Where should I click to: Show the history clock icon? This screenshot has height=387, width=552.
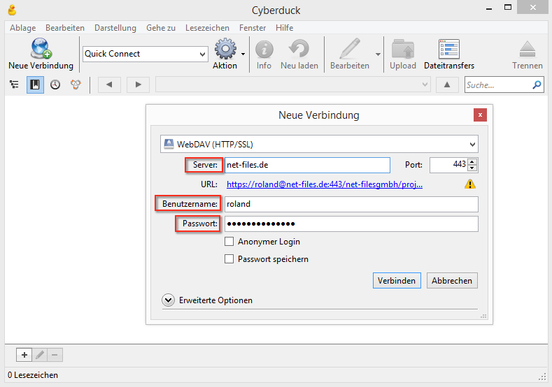[55, 85]
